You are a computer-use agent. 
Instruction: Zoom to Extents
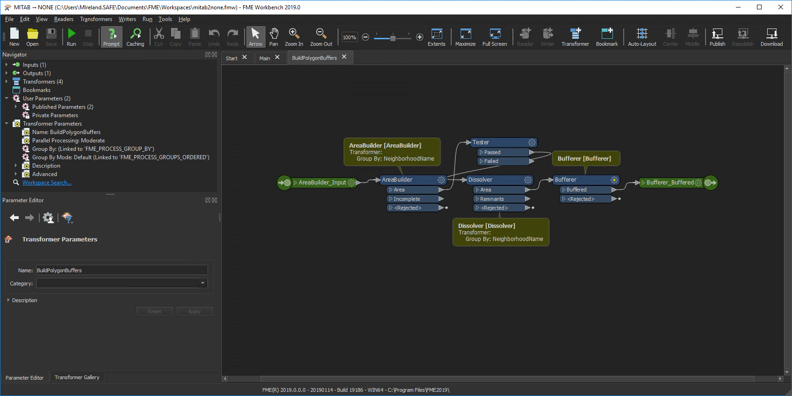[436, 37]
